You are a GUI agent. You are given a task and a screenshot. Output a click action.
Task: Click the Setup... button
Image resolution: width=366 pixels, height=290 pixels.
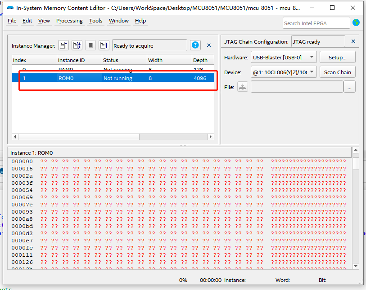(337, 58)
